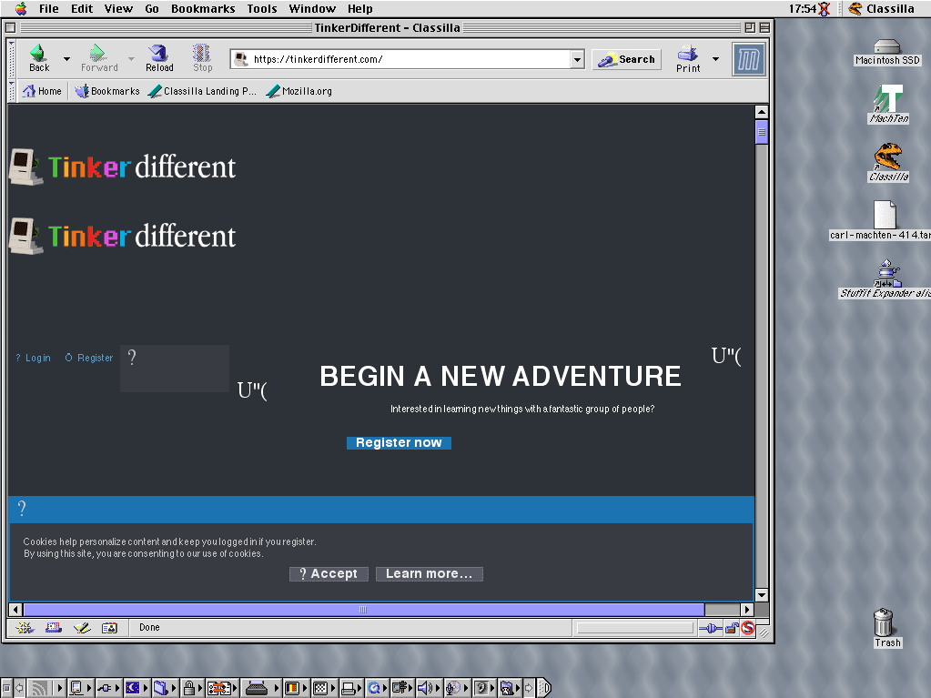Open the Bookmarks menu in the menu bar
Image resolution: width=931 pixels, height=698 pixels.
203,8
